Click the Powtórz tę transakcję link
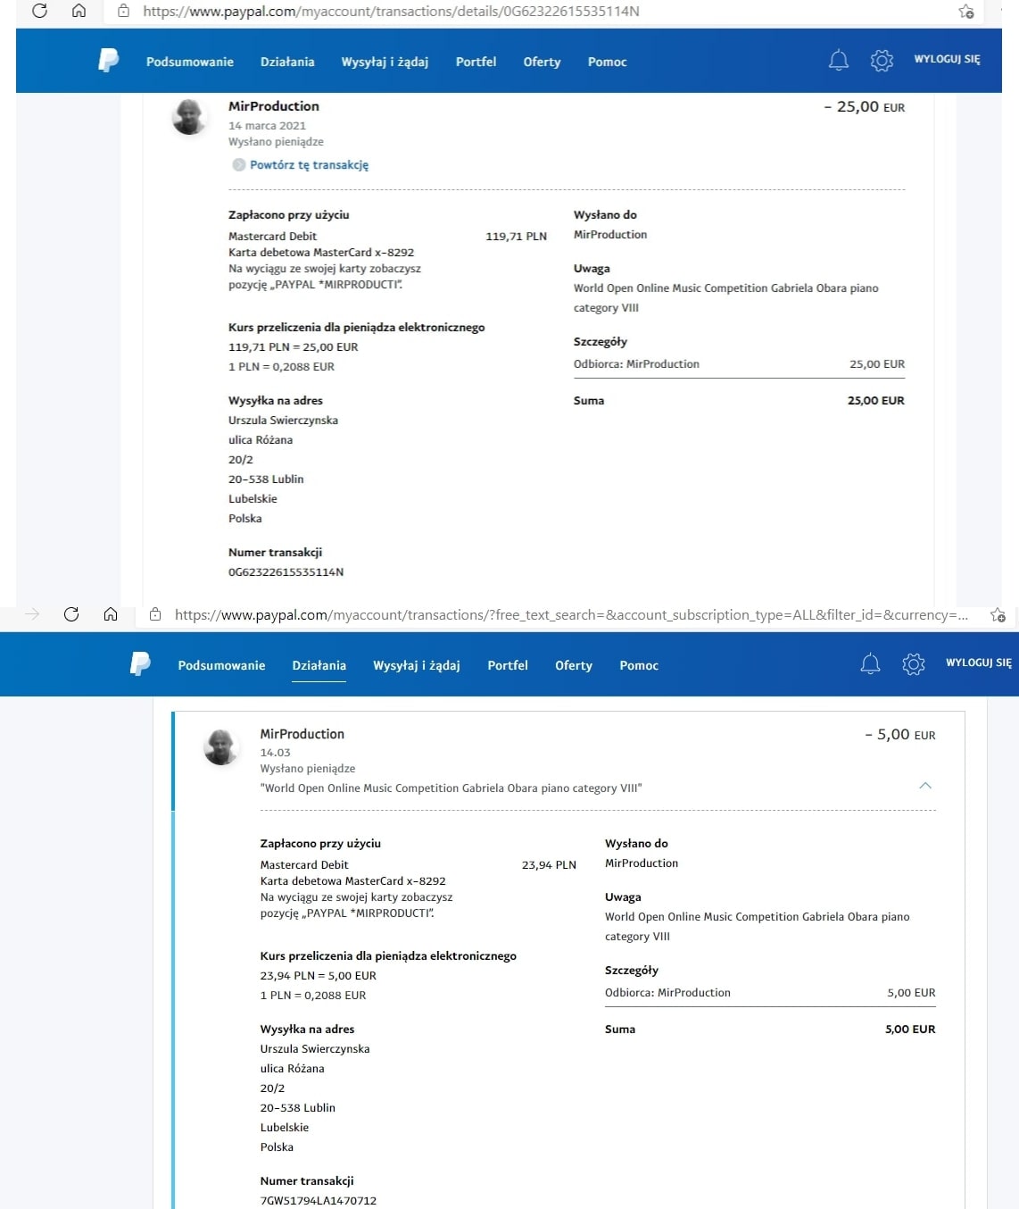The image size is (1019, 1209). coord(309,165)
